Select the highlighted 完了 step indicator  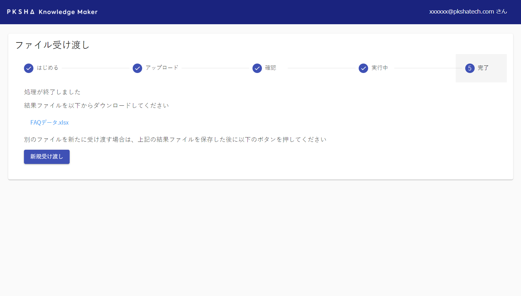pos(481,68)
